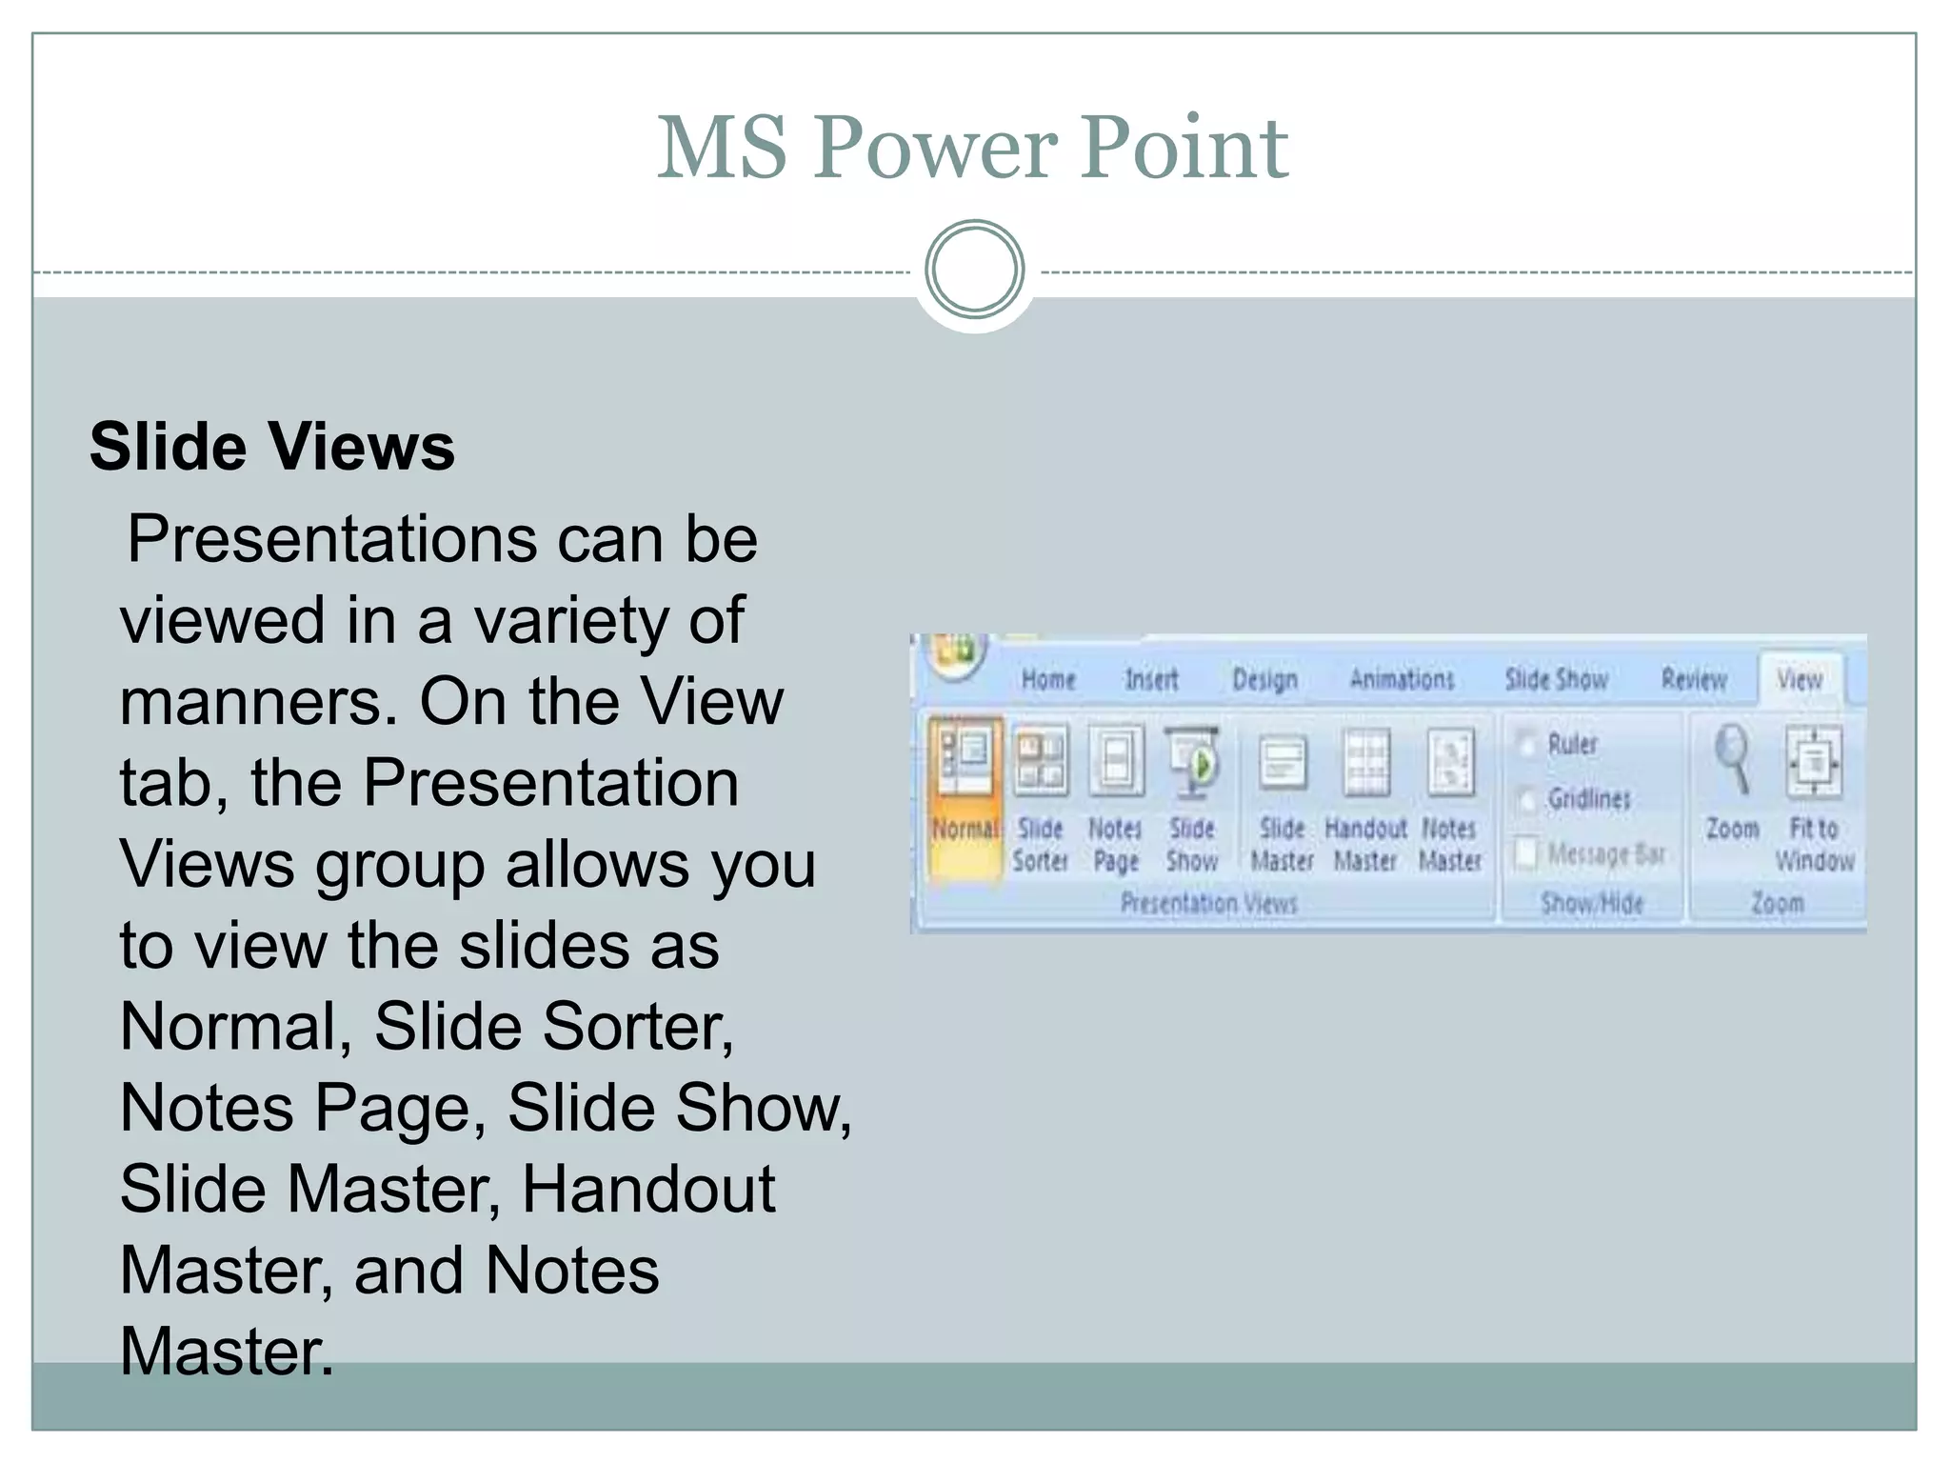Click the Fit to Window icon
The image size is (1950, 1463).
(x=1814, y=762)
